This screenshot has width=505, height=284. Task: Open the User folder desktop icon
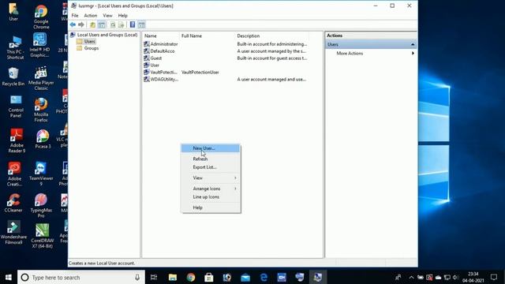(13, 12)
